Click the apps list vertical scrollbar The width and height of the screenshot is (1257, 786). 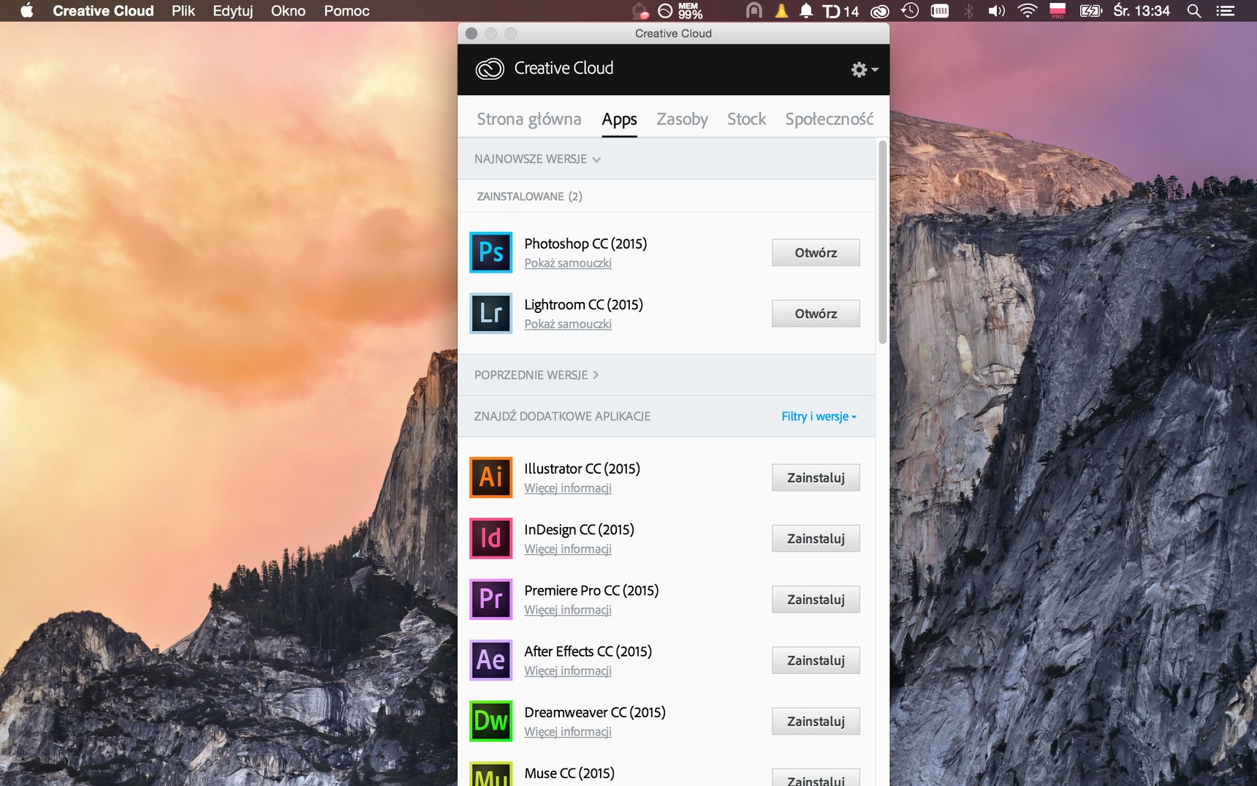tap(883, 242)
